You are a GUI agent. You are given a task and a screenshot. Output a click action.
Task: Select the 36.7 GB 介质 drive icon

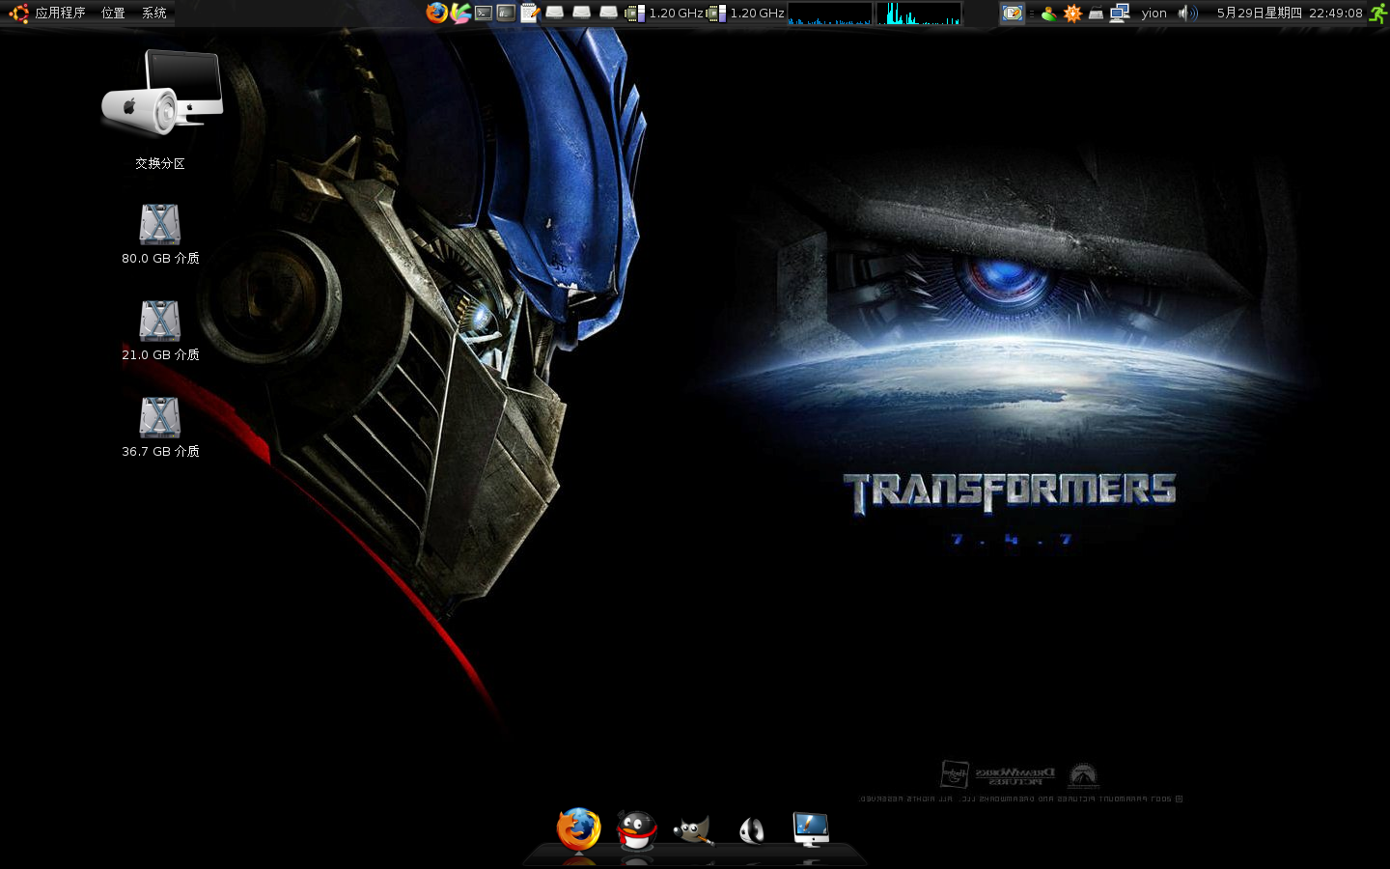coord(160,427)
